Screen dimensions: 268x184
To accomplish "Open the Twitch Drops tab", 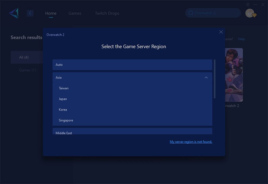I will click(x=107, y=13).
